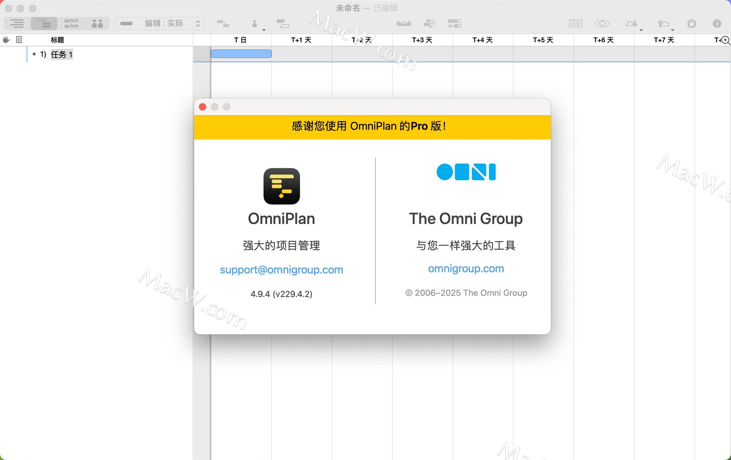Click the T+6 天 timeline header
Viewport: 731px width, 460px height.
(x=603, y=40)
